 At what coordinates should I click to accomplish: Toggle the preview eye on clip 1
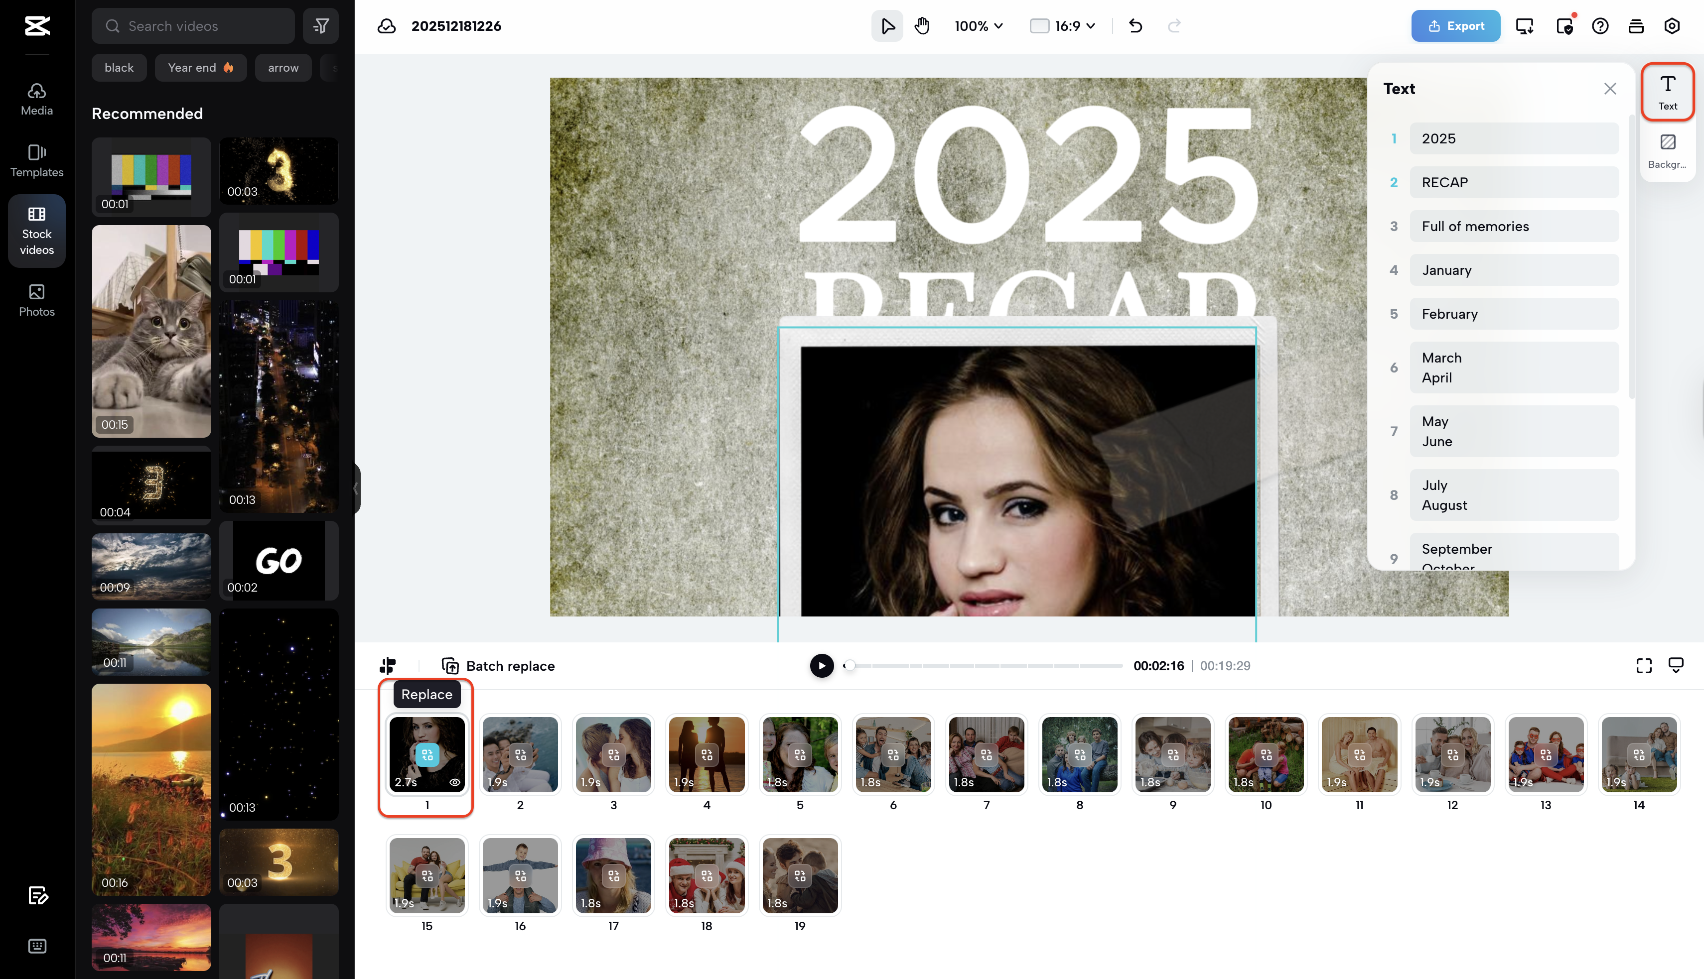click(x=455, y=783)
